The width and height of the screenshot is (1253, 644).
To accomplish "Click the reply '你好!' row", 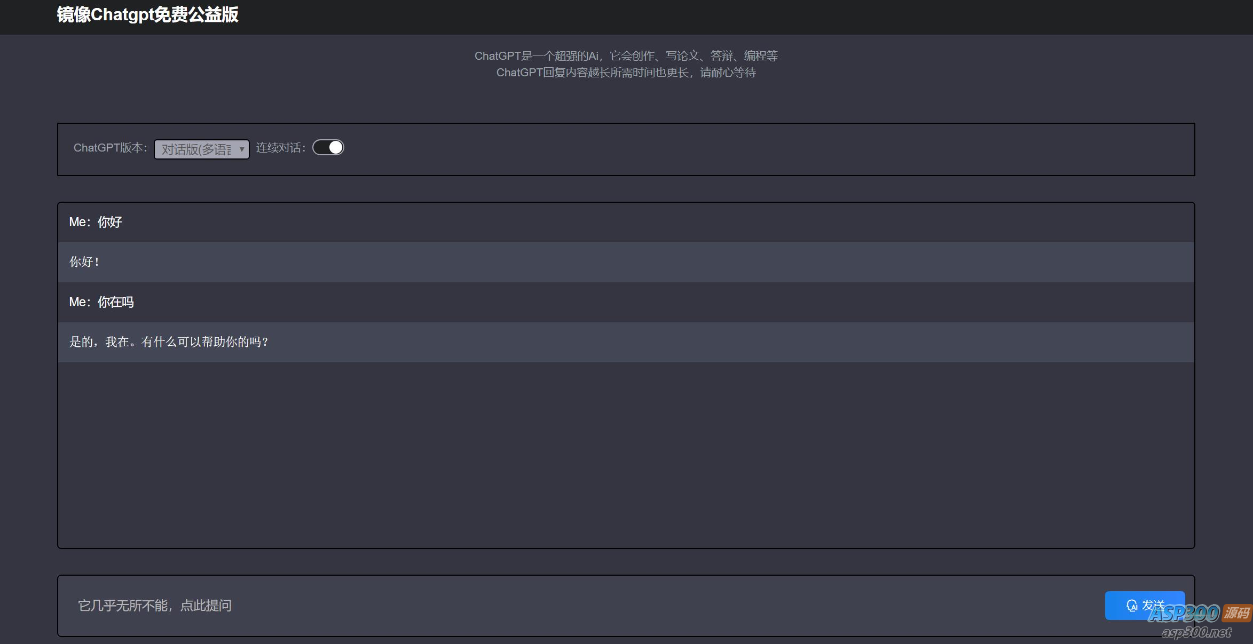I will click(x=84, y=262).
